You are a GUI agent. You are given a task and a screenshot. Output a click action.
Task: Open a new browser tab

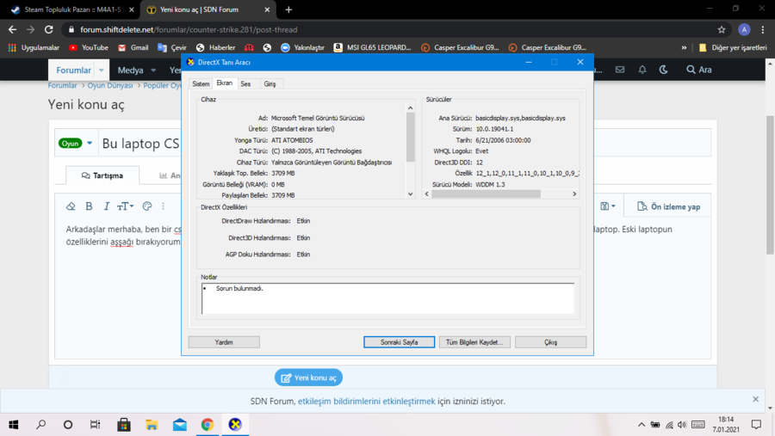click(x=288, y=9)
